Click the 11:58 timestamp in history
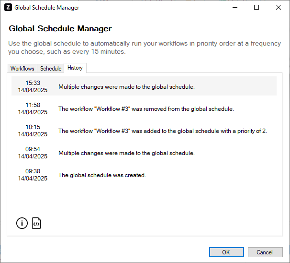 [x=33, y=105]
